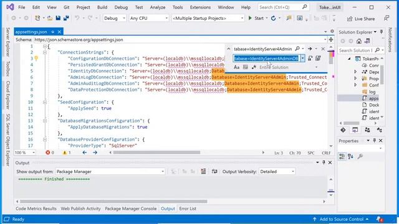This screenshot has height=224, width=399.
Task: Click the Replace Next icon in Find panel
Action: coord(310,58)
